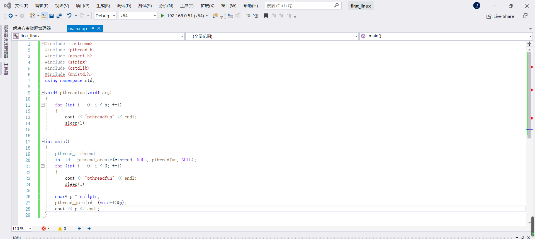Switch to the 解决方案资源管理器 tab
The height and width of the screenshot is (239, 535).
coord(32,28)
